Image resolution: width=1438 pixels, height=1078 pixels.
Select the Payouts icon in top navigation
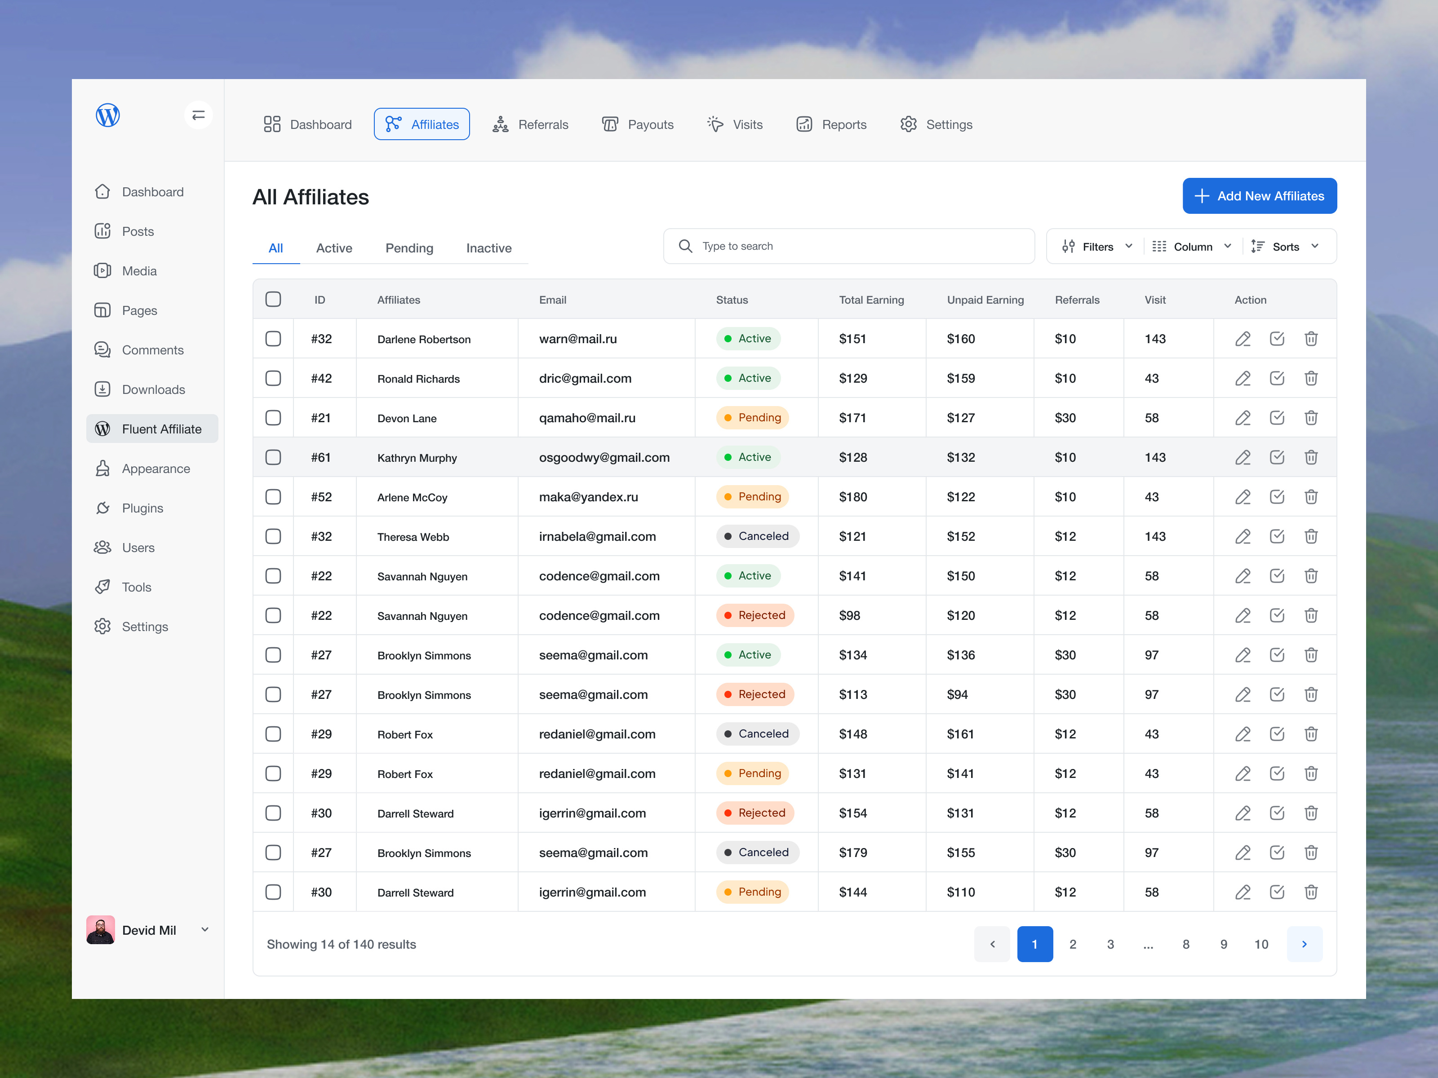point(610,124)
